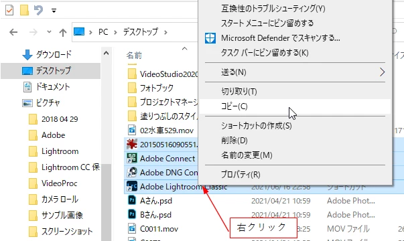
Task: Click the properties checkmark icon in quick access toolbar
Action: pyautogui.click(x=9, y=10)
